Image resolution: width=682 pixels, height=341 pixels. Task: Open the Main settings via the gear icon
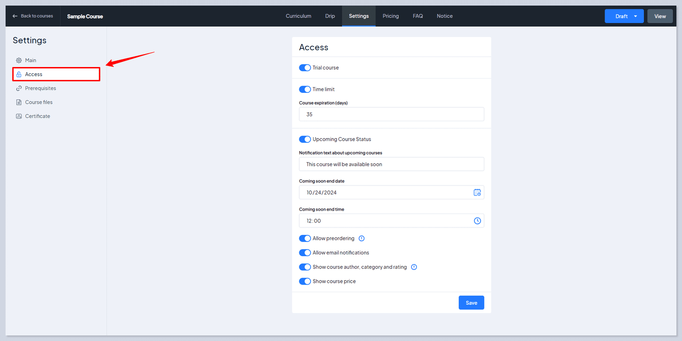tap(19, 60)
